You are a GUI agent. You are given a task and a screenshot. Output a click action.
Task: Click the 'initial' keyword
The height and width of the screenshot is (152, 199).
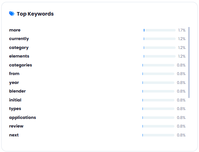[15, 100]
